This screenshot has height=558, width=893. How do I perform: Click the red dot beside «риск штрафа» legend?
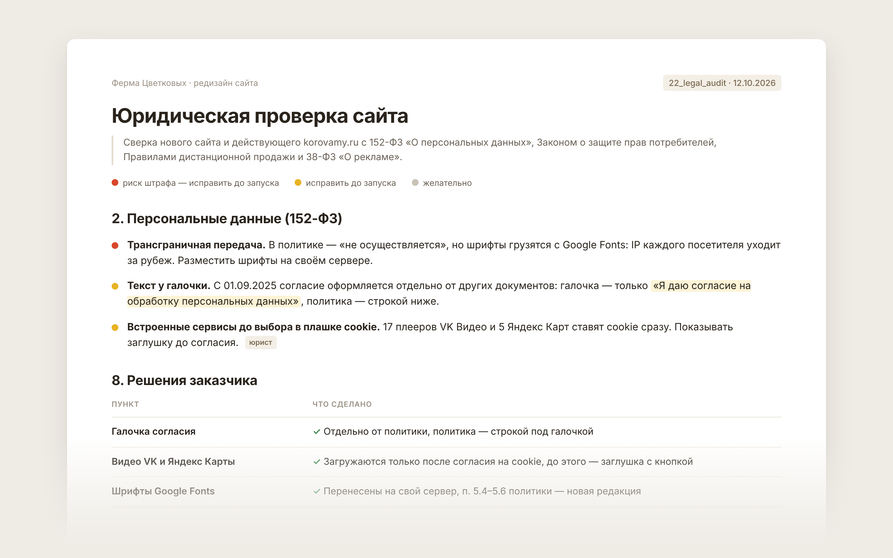pyautogui.click(x=115, y=183)
